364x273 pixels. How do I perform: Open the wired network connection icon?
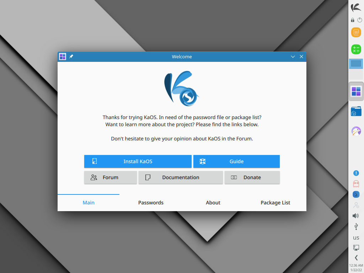tap(356, 248)
